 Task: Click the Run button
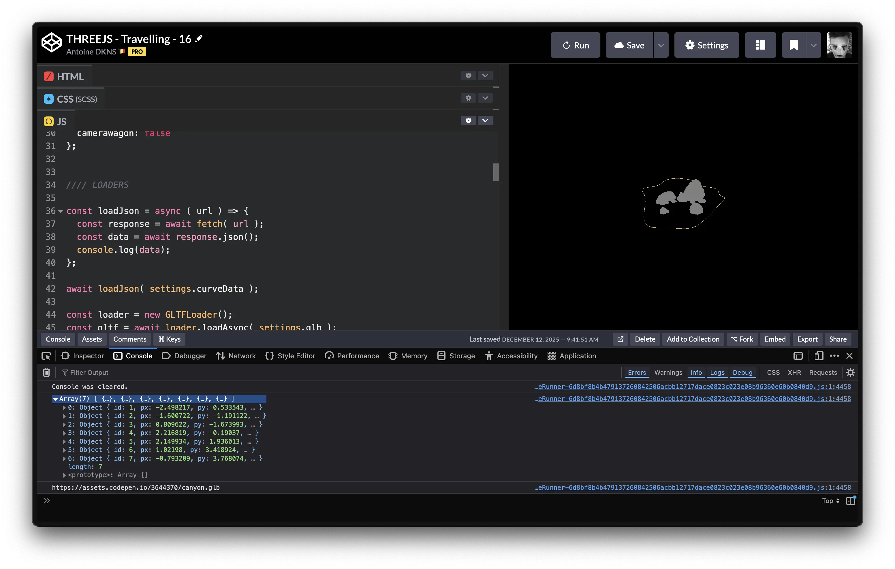click(575, 45)
